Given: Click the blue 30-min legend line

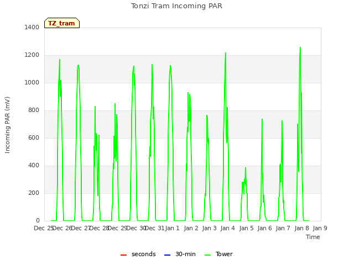Looking at the screenshot, I should (x=167, y=255).
